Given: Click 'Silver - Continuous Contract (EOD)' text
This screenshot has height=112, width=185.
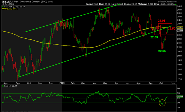Looking at the screenshot, I should 29,2.
